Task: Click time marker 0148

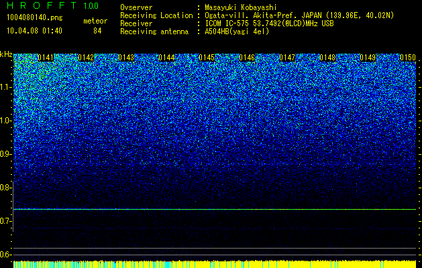Action: 327,58
